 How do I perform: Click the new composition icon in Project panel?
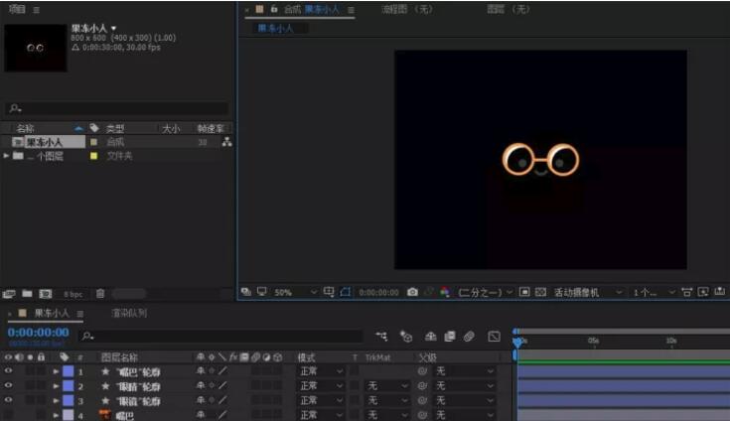[45, 294]
